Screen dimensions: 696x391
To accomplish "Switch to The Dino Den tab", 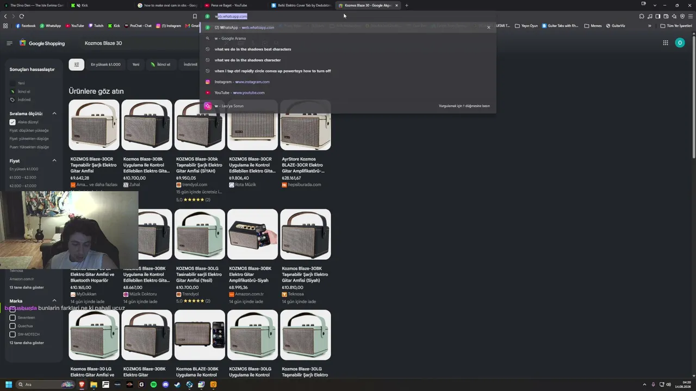I will [x=34, y=5].
